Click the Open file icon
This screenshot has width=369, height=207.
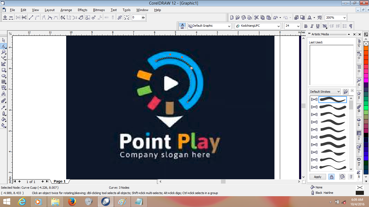tap(238, 18)
